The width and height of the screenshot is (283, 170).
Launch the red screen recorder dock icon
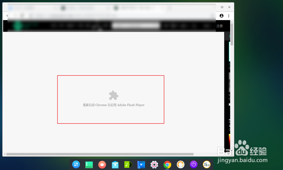(102, 165)
